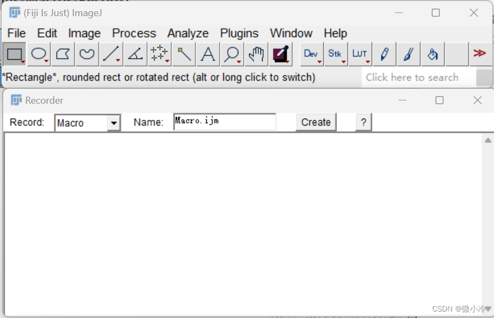
Task: Select the Color picker tool
Action: [281, 54]
